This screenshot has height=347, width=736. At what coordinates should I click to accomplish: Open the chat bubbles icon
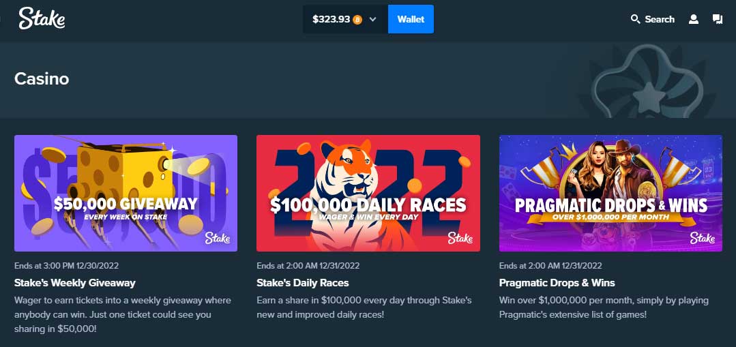pyautogui.click(x=717, y=19)
